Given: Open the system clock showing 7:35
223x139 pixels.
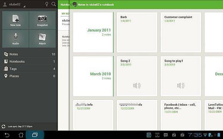Looking at the screenshot, I should click(195, 135).
